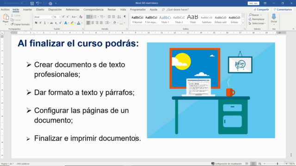Switch to the Referencias tab
Viewport: 296px width, 166px height.
pos(73,10)
